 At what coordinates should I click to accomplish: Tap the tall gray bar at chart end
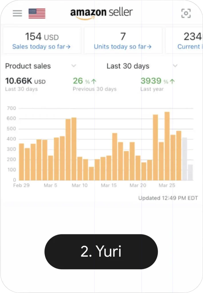click(x=185, y=159)
